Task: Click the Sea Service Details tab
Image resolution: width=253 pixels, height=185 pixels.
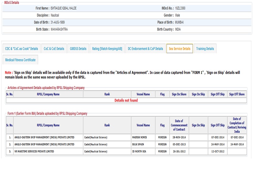Action: 180,49
